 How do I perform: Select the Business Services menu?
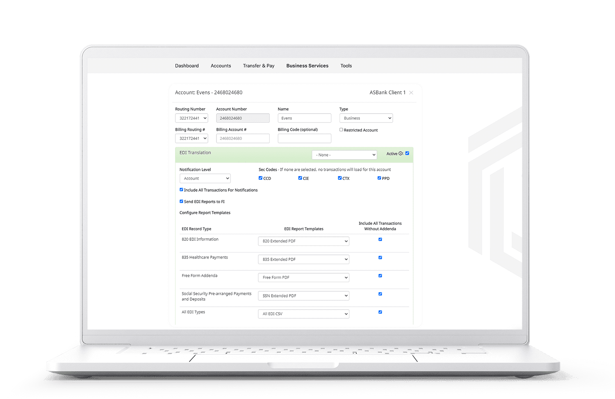[x=307, y=66]
